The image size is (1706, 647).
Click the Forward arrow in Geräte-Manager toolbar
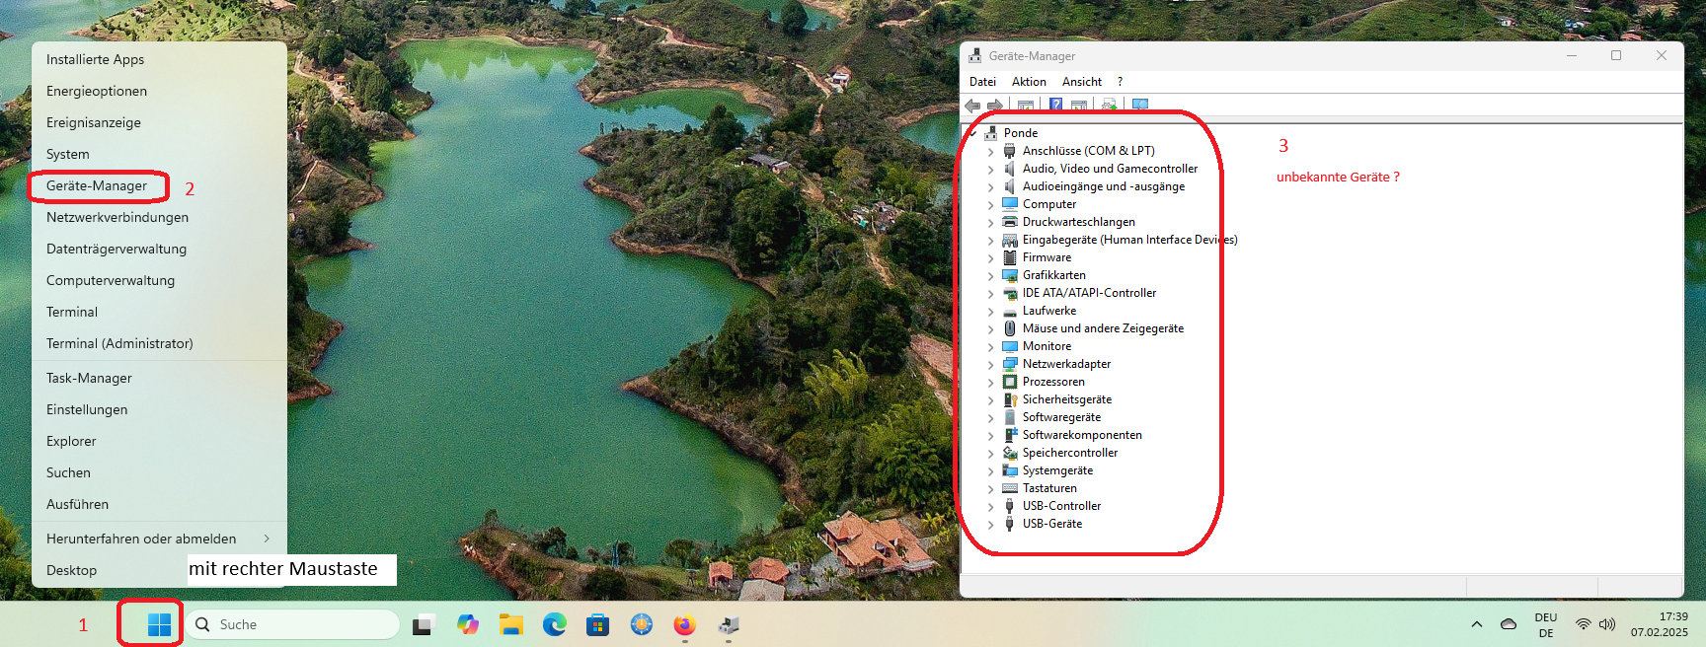tap(995, 106)
